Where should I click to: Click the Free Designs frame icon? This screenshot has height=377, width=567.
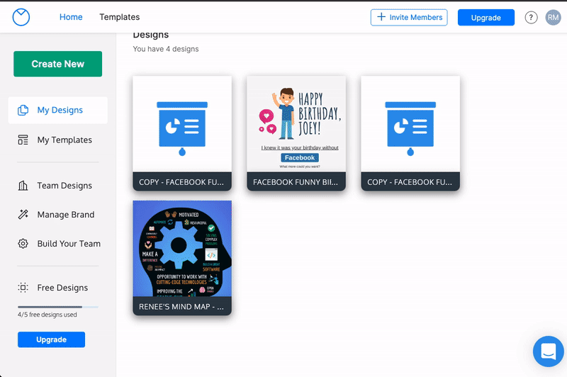23,288
